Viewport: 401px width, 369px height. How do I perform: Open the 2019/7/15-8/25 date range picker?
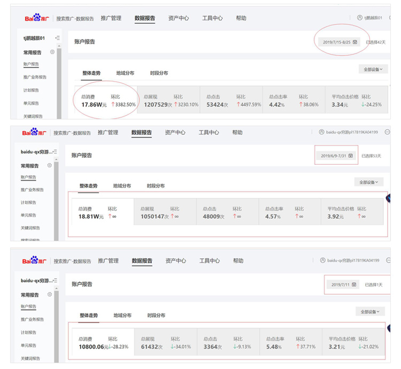pyautogui.click(x=340, y=42)
